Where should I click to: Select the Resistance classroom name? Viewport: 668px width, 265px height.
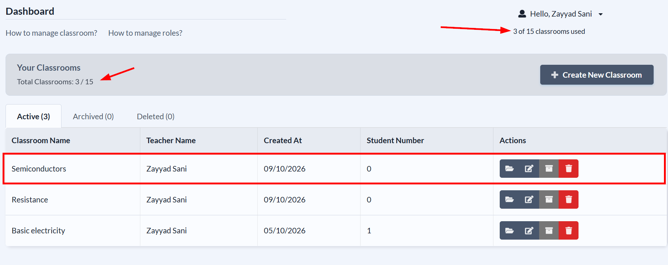click(30, 199)
